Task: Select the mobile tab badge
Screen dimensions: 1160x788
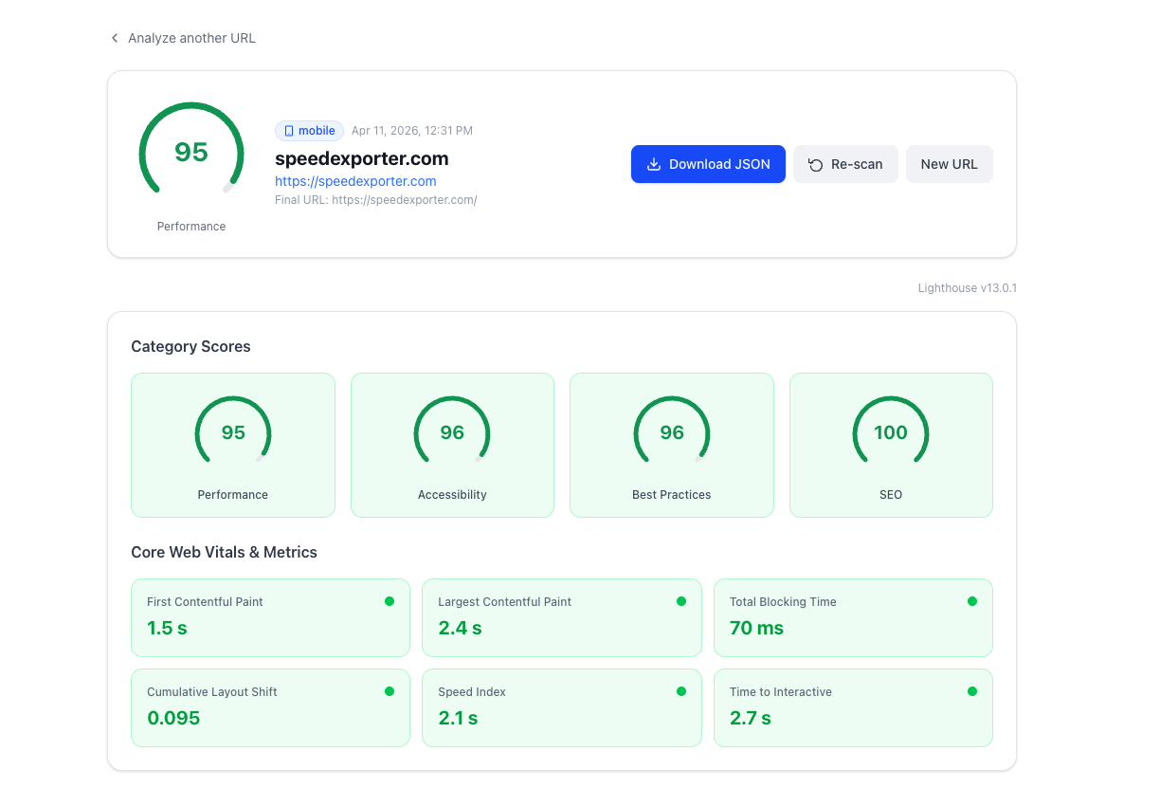Action: (x=309, y=130)
